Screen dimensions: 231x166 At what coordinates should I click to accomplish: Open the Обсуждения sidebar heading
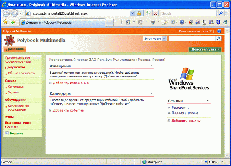pos(16,100)
